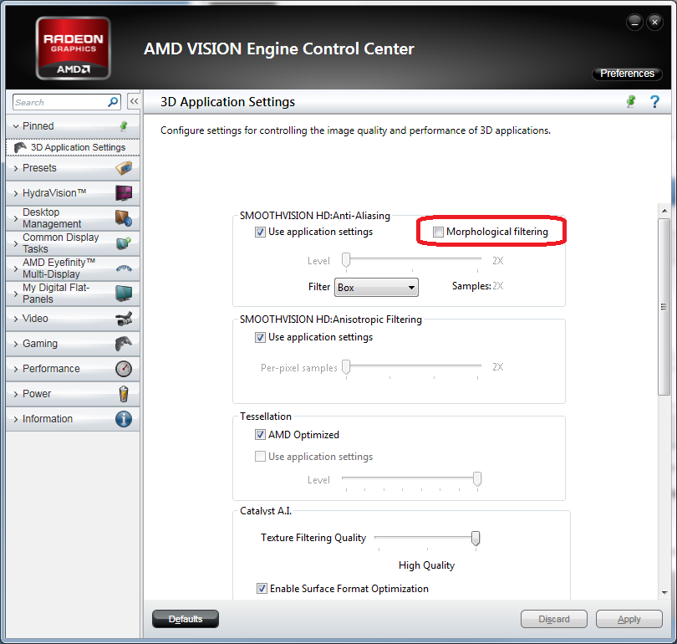The image size is (677, 644).
Task: Uncheck AMD Optimized tessellation checkbox
Action: click(x=260, y=435)
